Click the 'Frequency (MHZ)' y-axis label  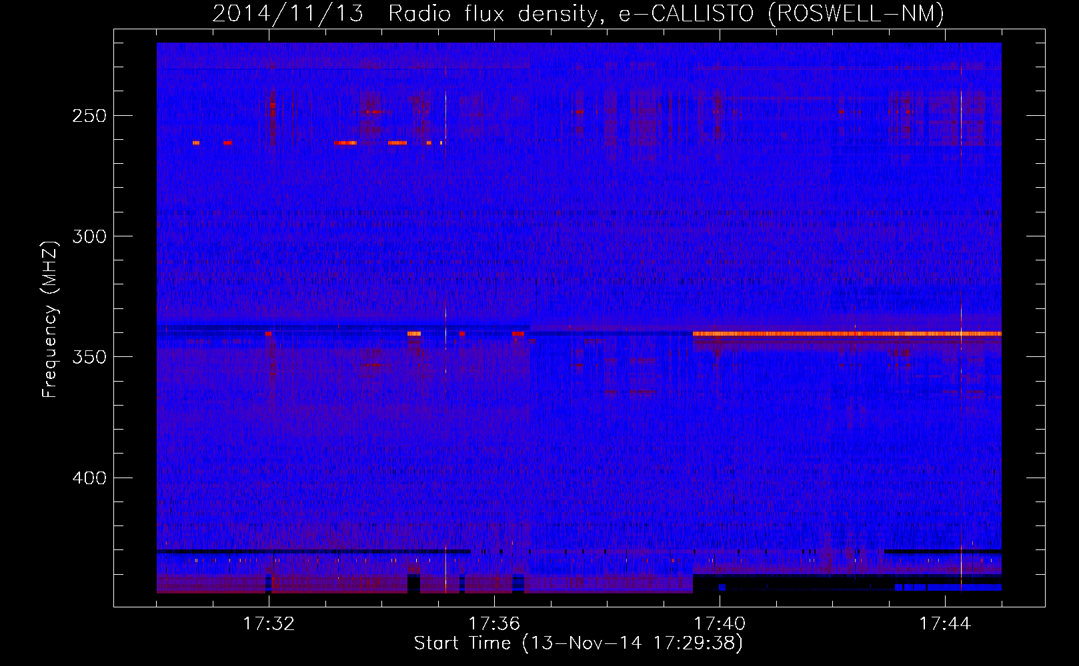pyautogui.click(x=50, y=320)
